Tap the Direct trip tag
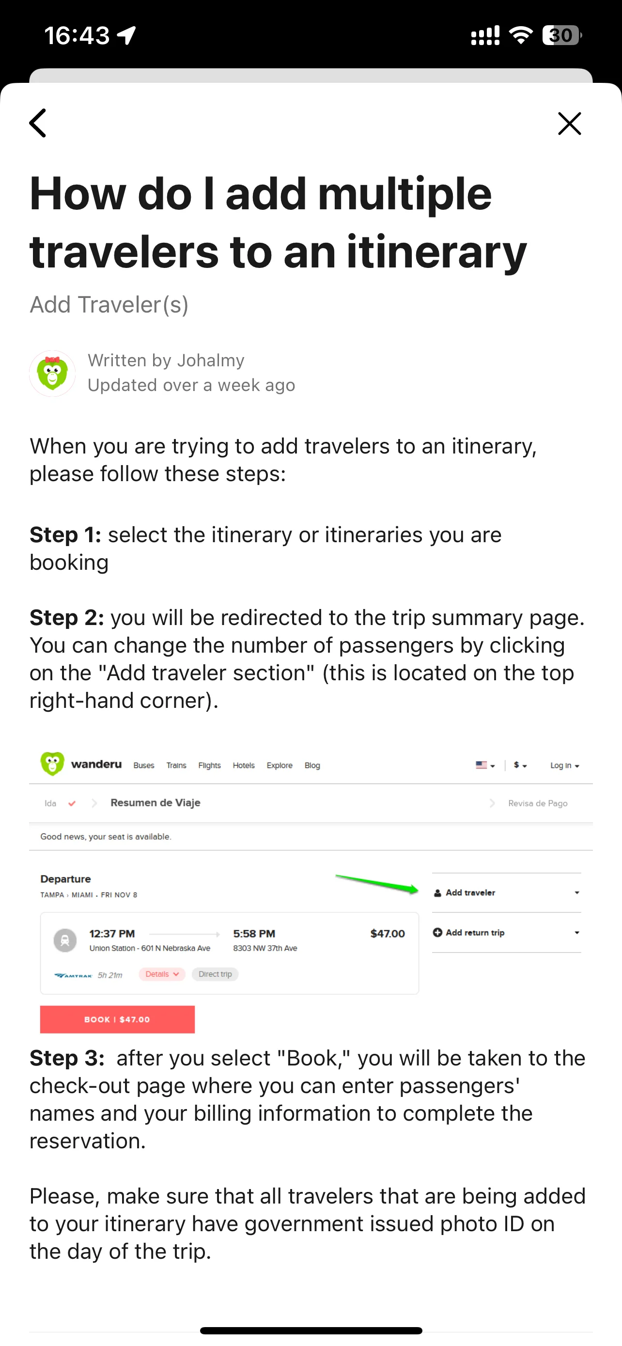The image size is (622, 1346). pos(215,974)
